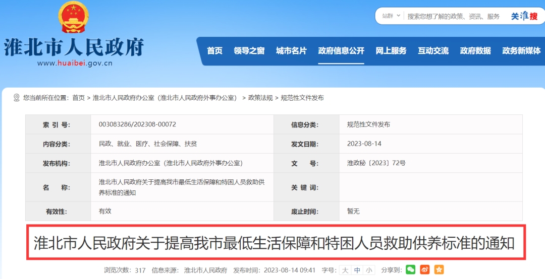Open the 互动交流 navigation item

[x=433, y=51]
